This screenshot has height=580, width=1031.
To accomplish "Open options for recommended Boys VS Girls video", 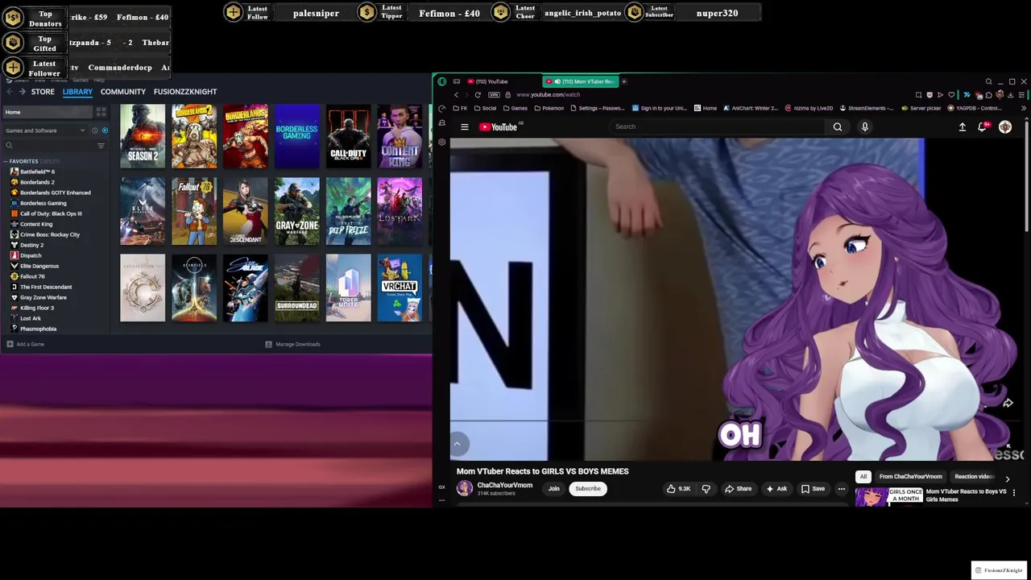I will tap(1014, 492).
